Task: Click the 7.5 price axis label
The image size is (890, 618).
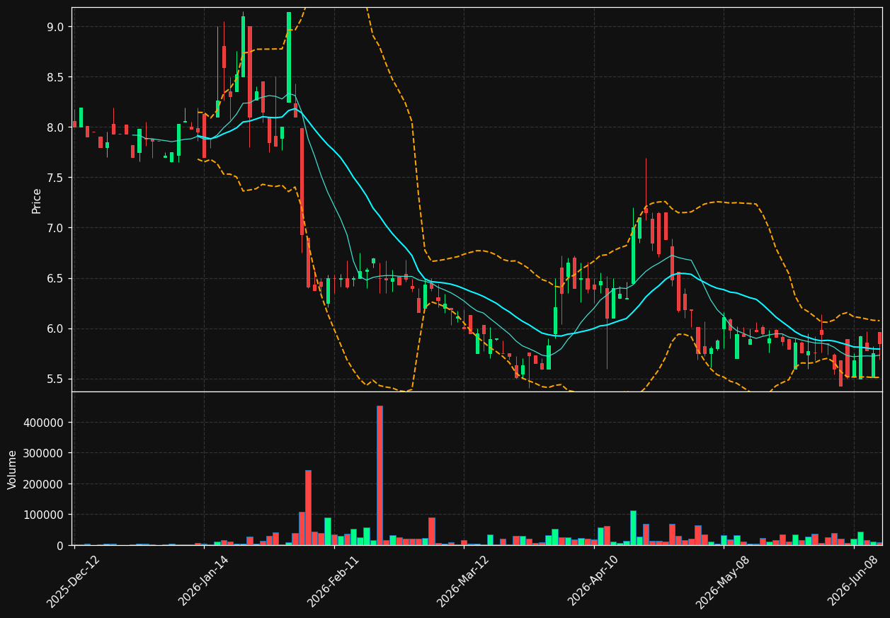Action: pos(55,178)
